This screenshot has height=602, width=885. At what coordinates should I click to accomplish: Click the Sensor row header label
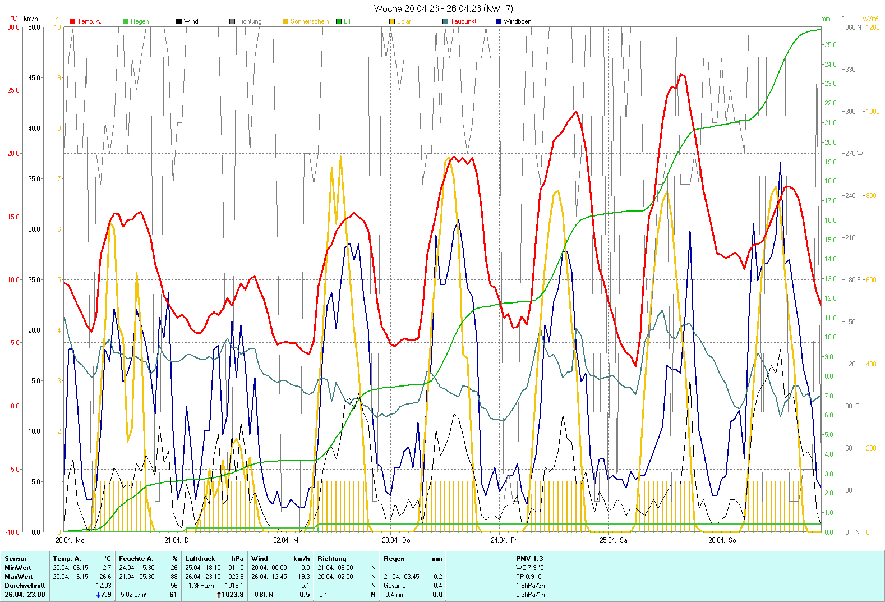[16, 559]
